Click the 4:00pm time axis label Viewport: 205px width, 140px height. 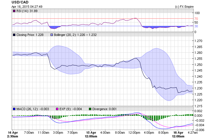click(x=149, y=133)
